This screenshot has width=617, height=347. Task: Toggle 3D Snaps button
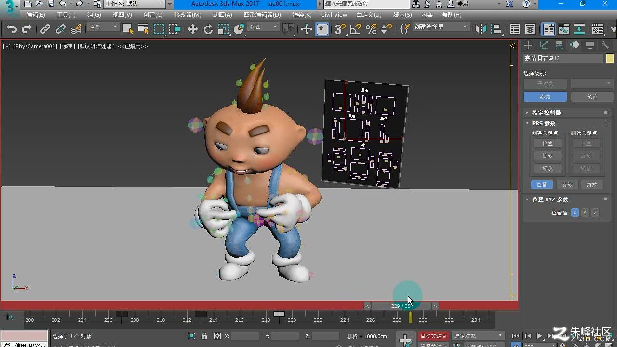[x=340, y=29]
